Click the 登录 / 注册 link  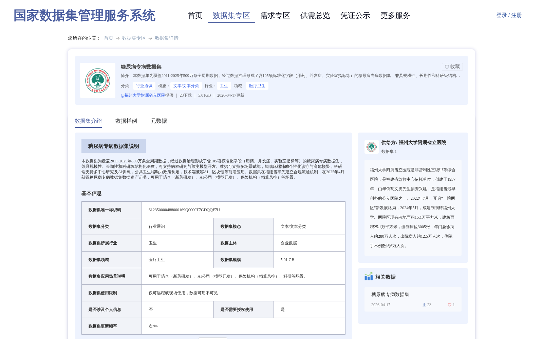509,15
